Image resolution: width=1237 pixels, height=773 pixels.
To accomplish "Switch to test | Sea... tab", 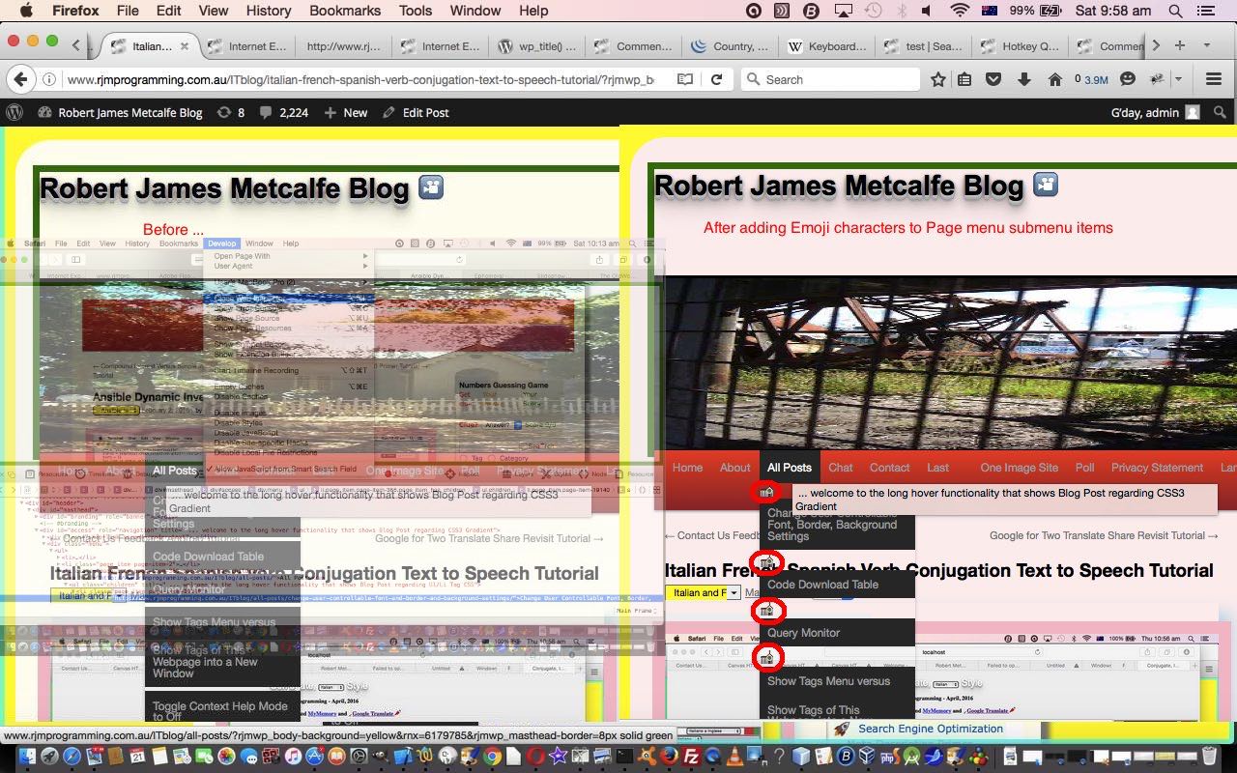I will [924, 45].
